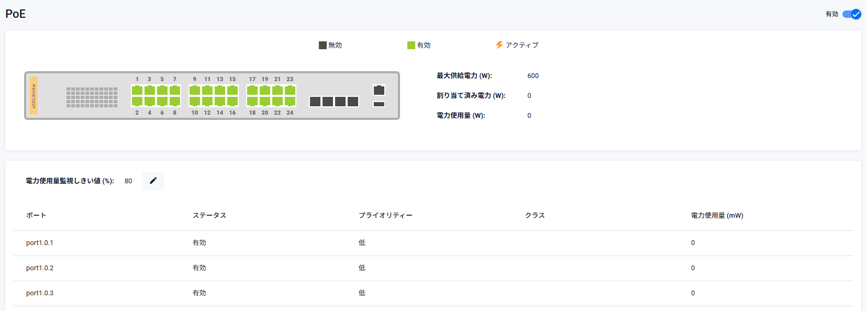The height and width of the screenshot is (311, 866).
Task: Toggle the PoE 有効 switch off
Action: (851, 14)
